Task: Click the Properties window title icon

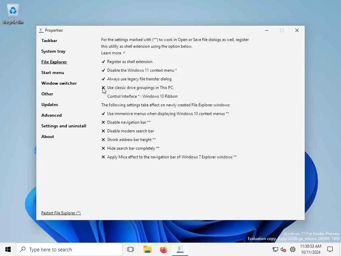Action: 41,30
